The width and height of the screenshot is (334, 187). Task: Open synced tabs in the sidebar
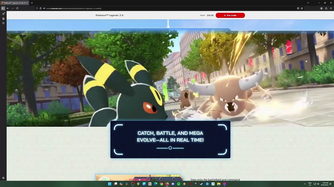(3, 18)
